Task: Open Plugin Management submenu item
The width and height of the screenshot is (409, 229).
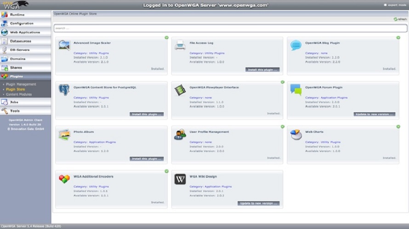Action: click(21, 84)
